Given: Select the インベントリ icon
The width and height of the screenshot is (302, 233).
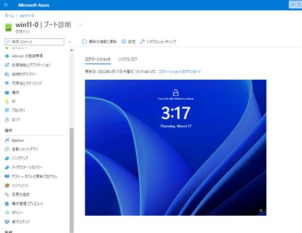Looking at the screenshot, I should [7, 186].
